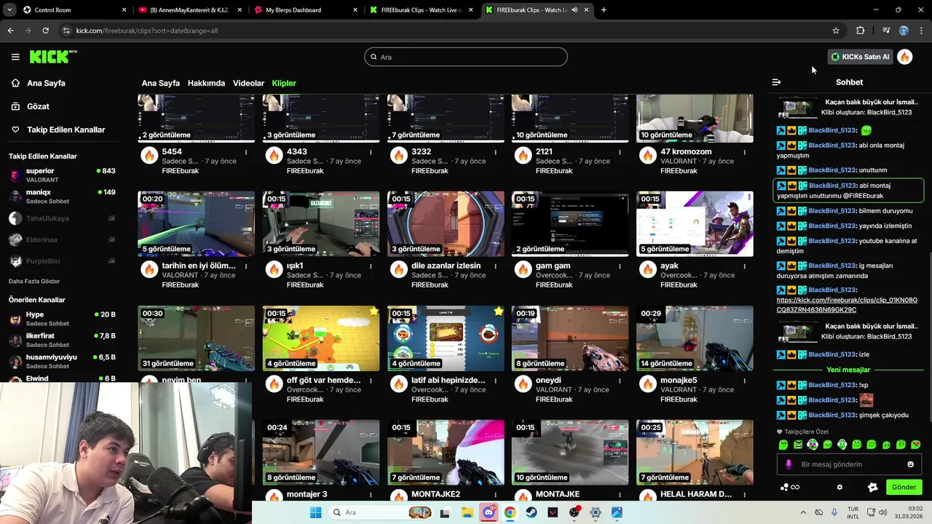Open the hamburger menu beside the KICK logo

coord(15,57)
